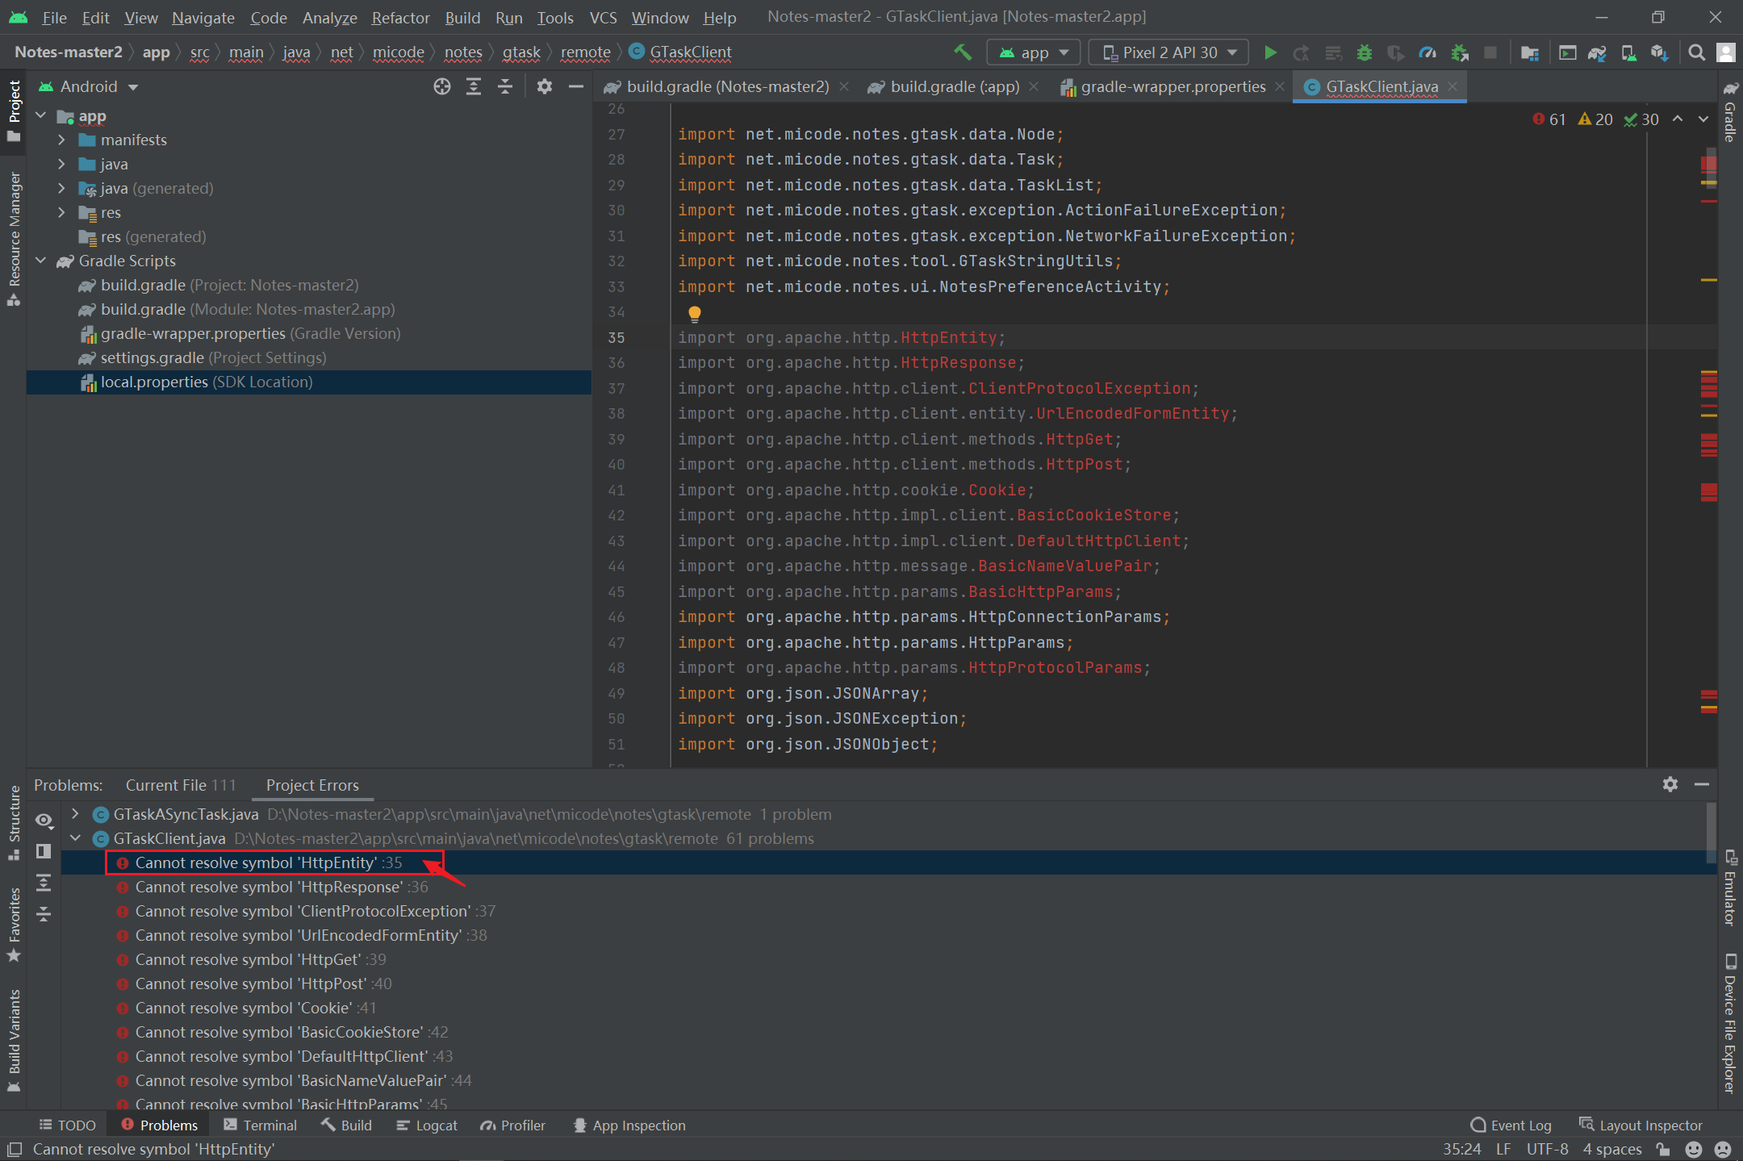Click the Debug app bug icon

tap(1365, 52)
